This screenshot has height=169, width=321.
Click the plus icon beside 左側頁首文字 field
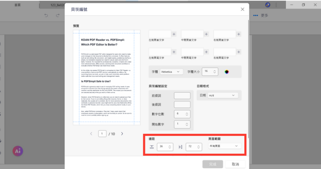pos(174,34)
